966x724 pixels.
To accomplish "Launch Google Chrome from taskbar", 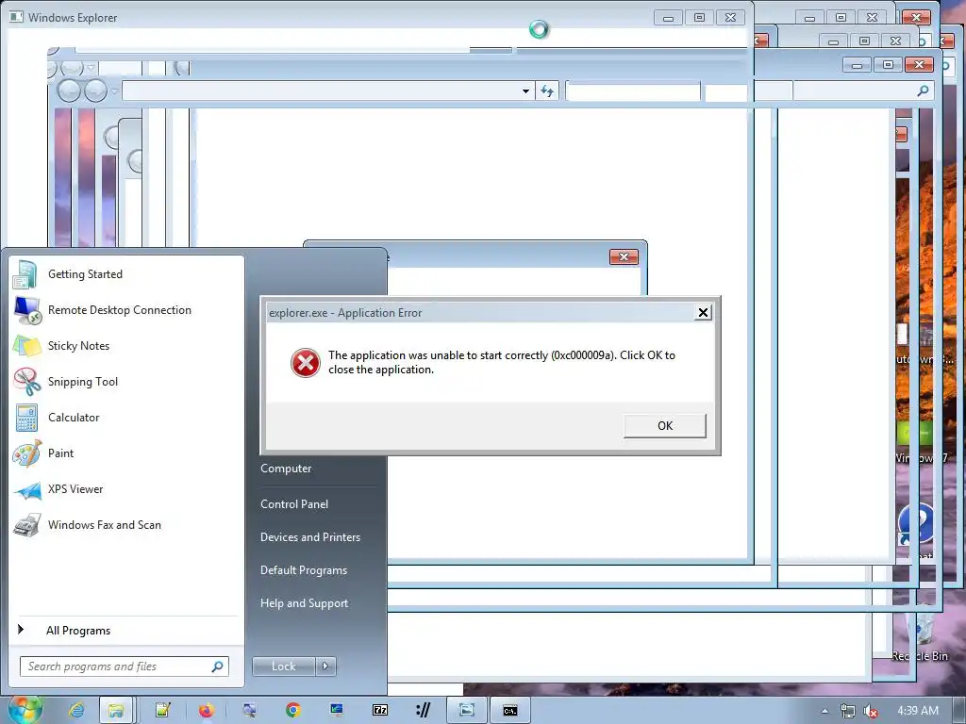I will point(293,711).
